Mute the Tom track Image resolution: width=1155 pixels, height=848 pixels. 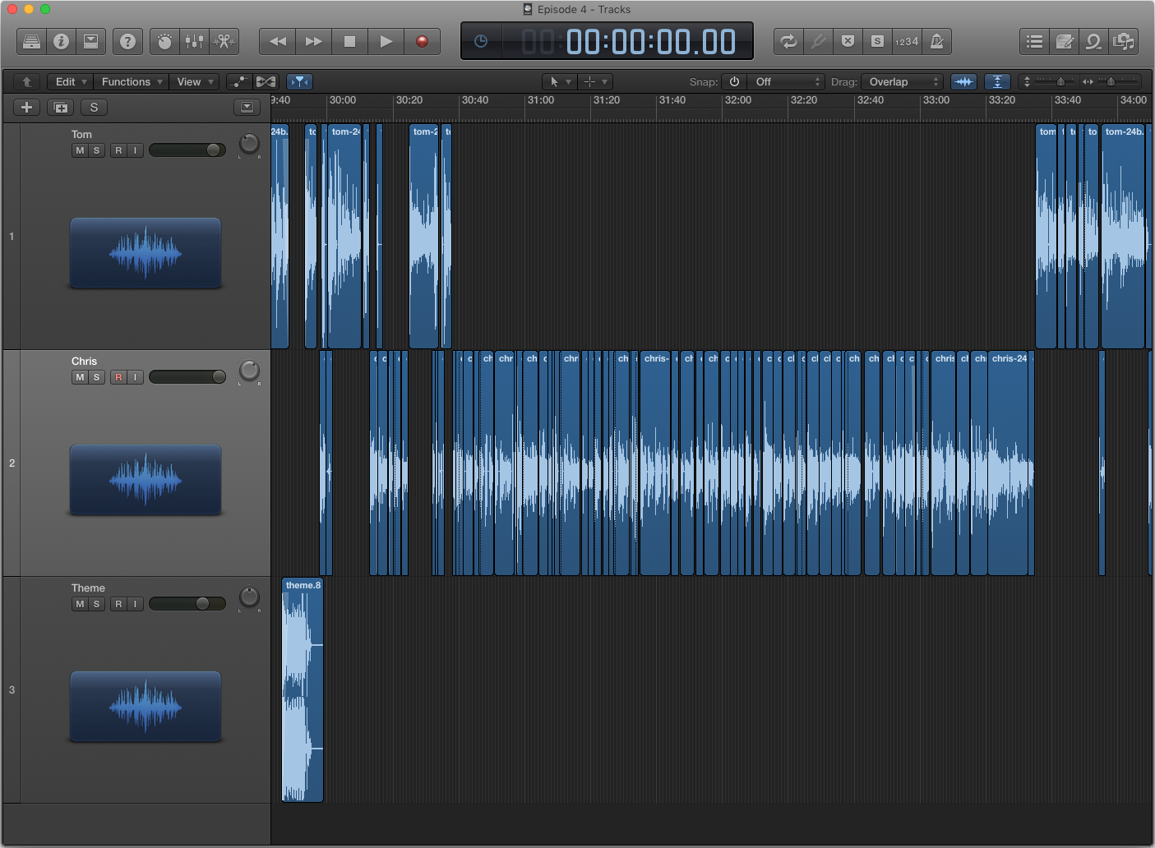80,150
